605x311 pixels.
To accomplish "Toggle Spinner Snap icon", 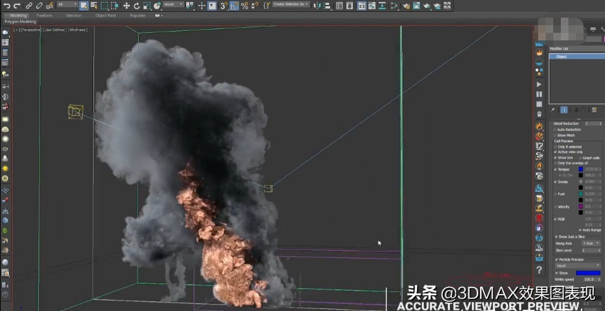I will tap(255, 6).
